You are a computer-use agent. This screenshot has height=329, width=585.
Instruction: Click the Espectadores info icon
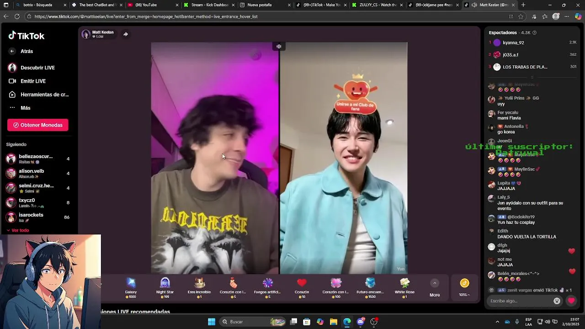534,33
